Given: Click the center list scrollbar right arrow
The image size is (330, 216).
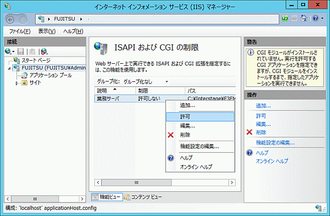Looking at the screenshot, I should coord(232,183).
